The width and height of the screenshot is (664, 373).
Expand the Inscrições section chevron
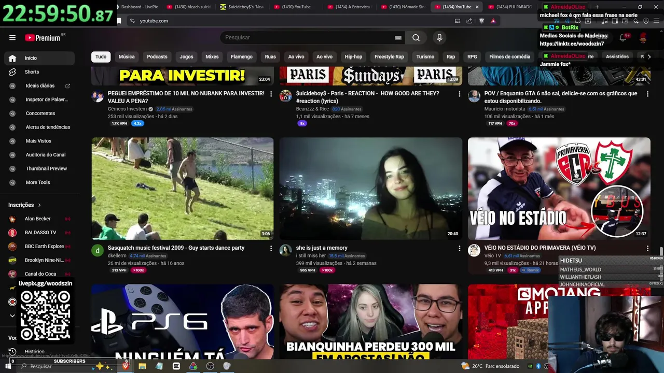39,205
